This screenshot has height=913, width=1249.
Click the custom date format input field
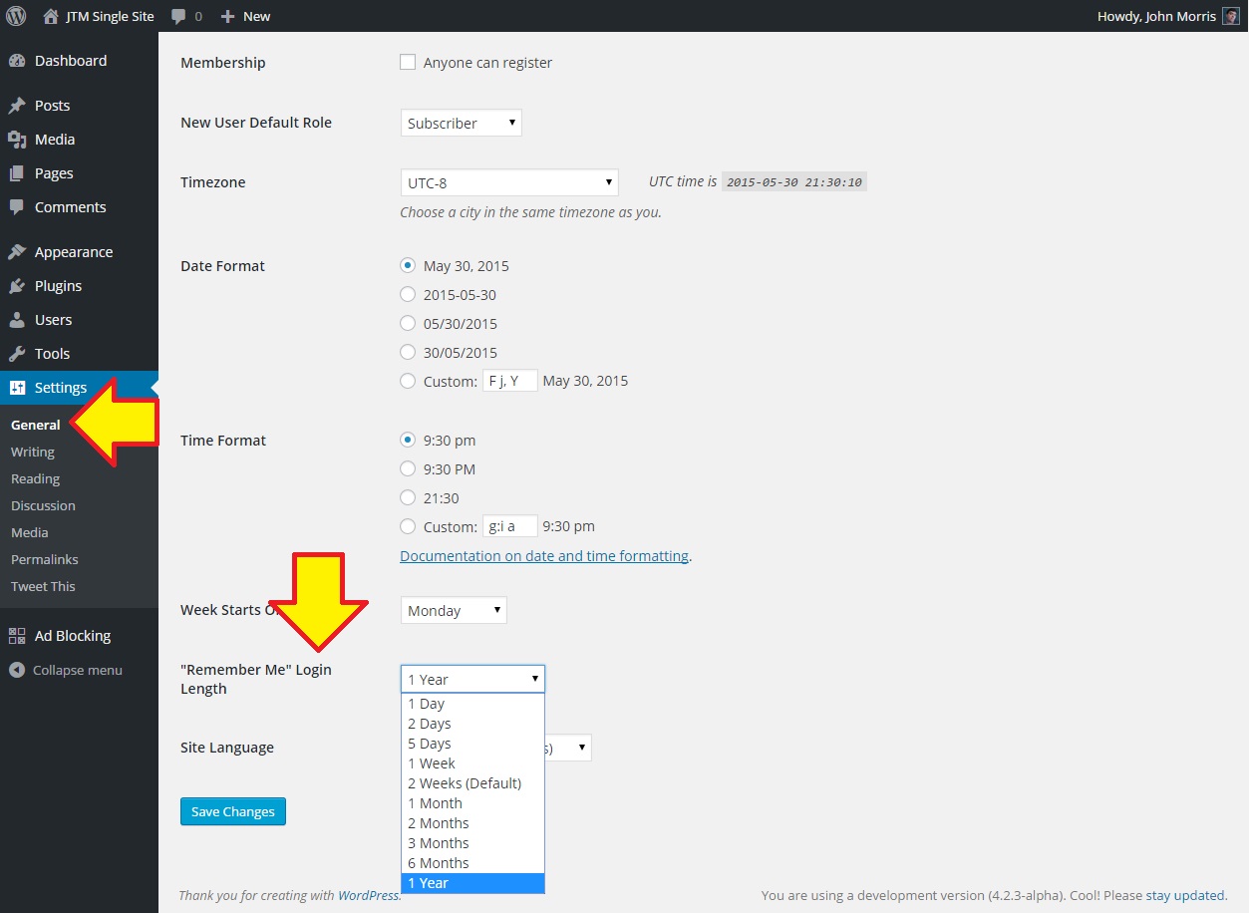(x=509, y=380)
